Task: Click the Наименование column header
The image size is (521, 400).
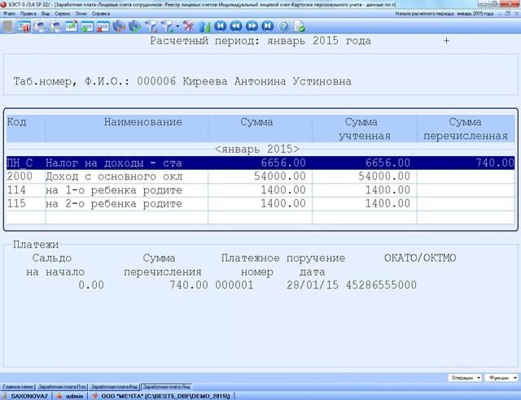Action: 127,128
